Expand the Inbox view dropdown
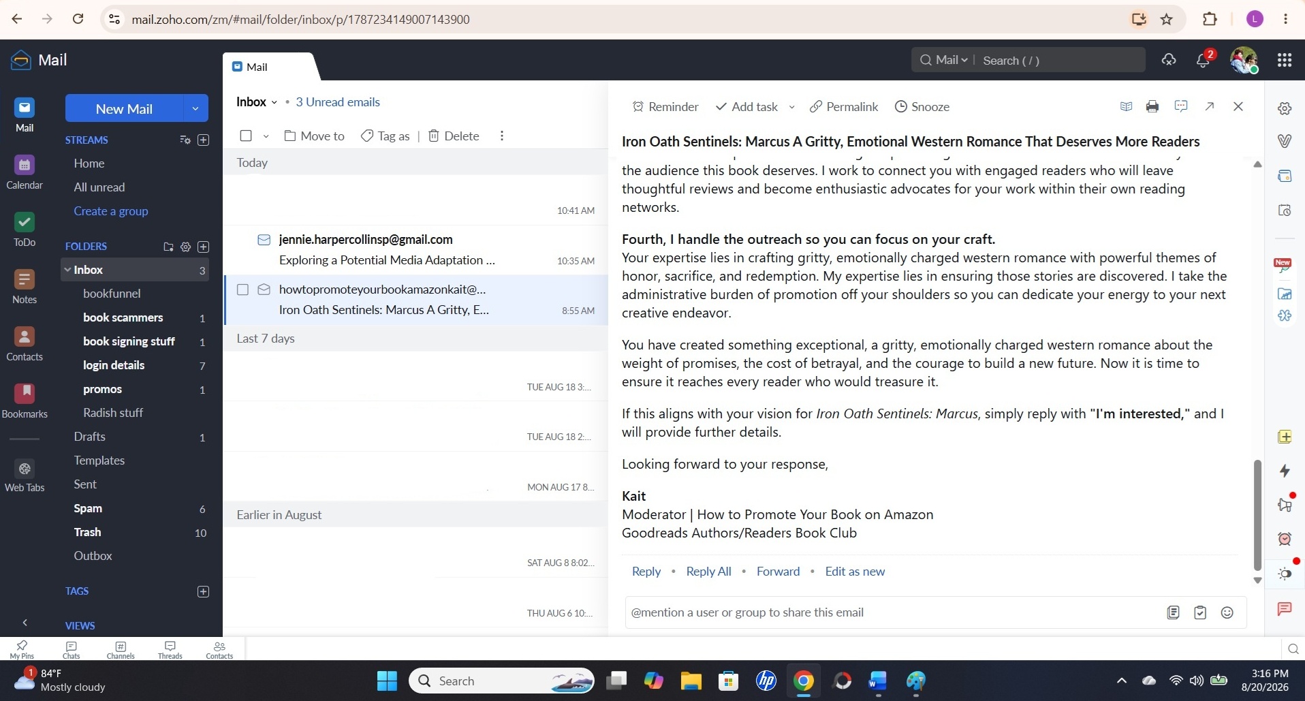 tap(274, 102)
